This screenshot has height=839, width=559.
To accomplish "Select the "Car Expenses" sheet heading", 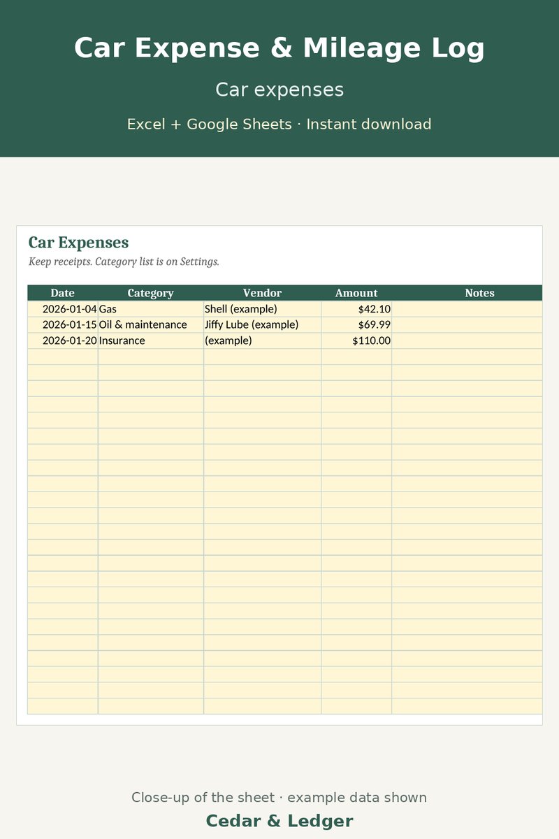I will tap(78, 243).
